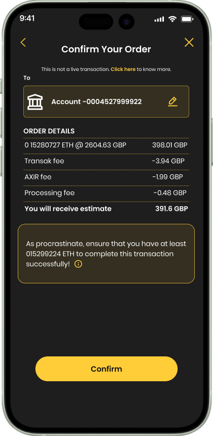Tap the 9:41 clock in status bar
Screen dimensions: 213x436
click(27, 18)
